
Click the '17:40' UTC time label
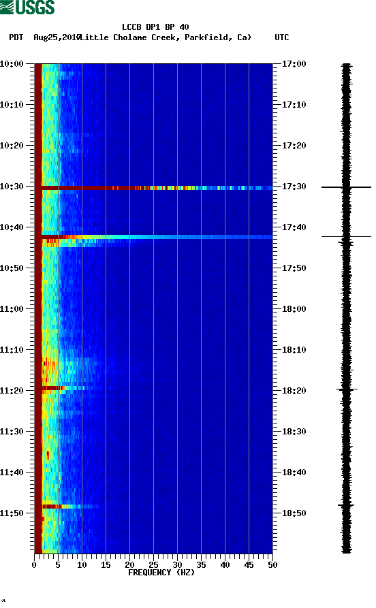294,227
